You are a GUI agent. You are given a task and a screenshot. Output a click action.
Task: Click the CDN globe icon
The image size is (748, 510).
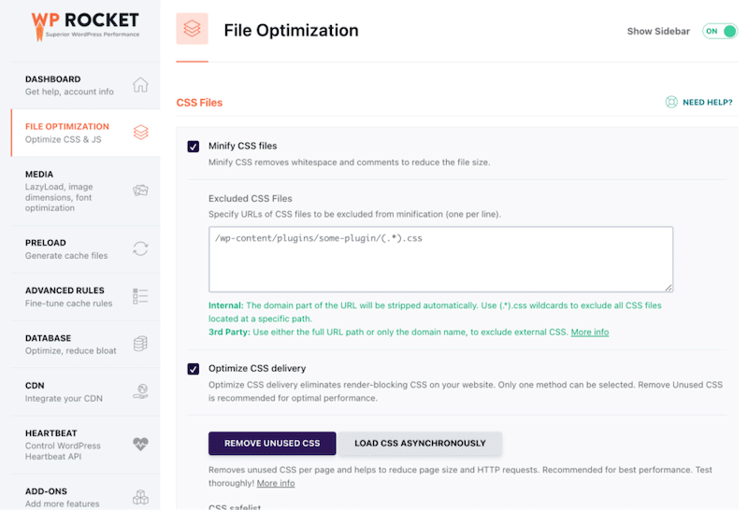[x=140, y=391]
